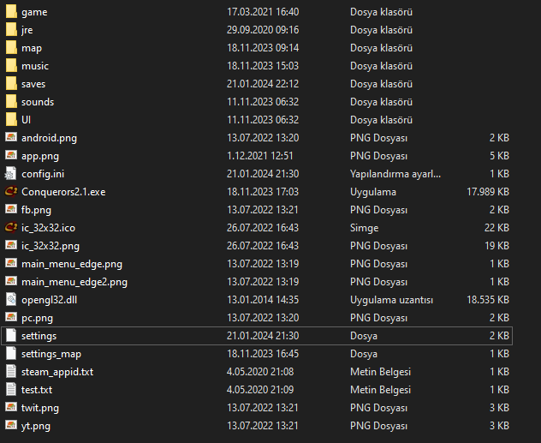Select the android.png image icon
This screenshot has width=541, height=443.
[11, 137]
